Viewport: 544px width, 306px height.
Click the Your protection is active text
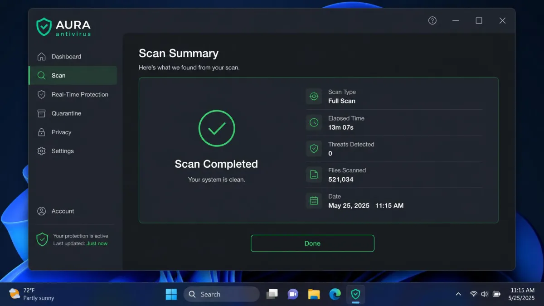coord(81,236)
